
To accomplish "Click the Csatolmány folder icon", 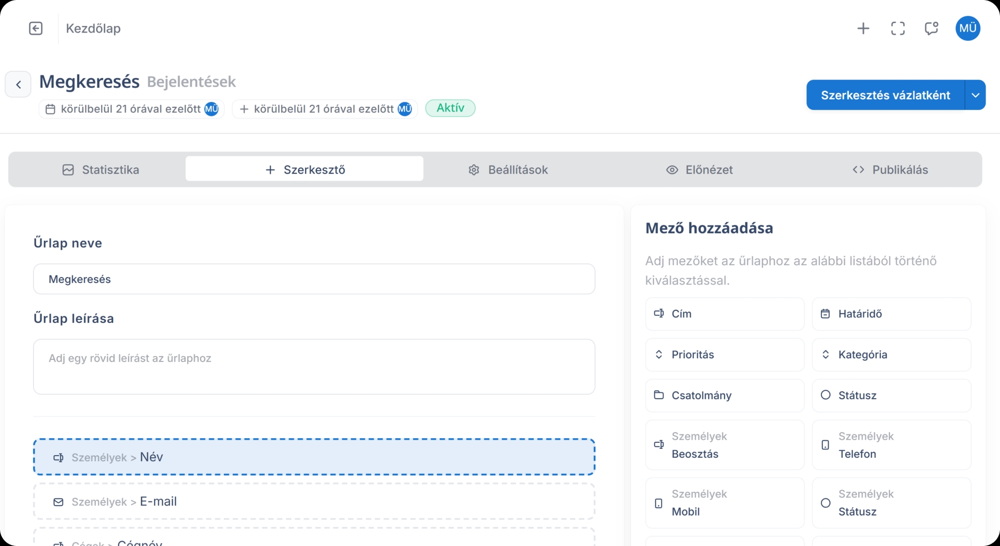I will tap(660, 395).
